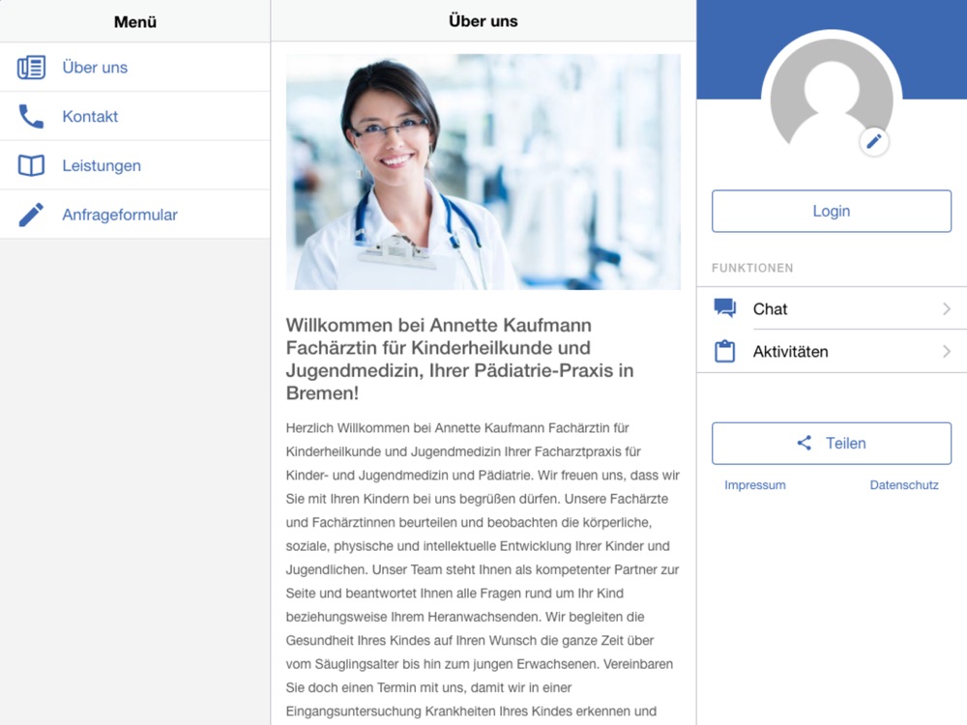Viewport: 967px width, 725px height.
Task: Expand Chat using its right chevron
Action: [947, 308]
